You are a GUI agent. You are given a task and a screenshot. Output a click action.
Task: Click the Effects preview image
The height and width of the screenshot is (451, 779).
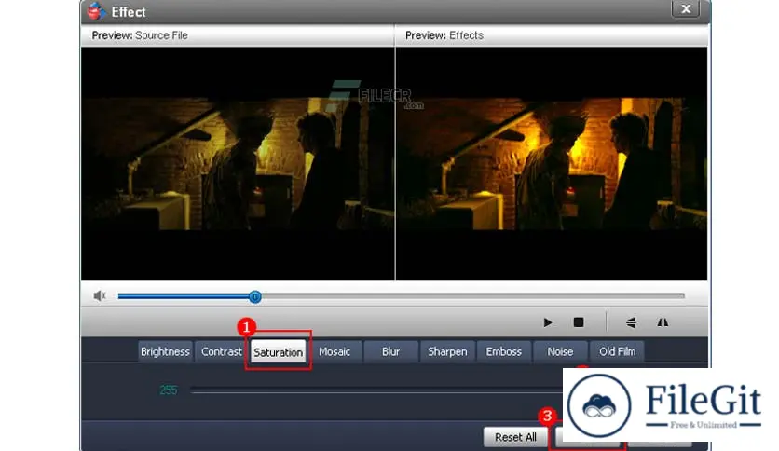pyautogui.click(x=552, y=164)
